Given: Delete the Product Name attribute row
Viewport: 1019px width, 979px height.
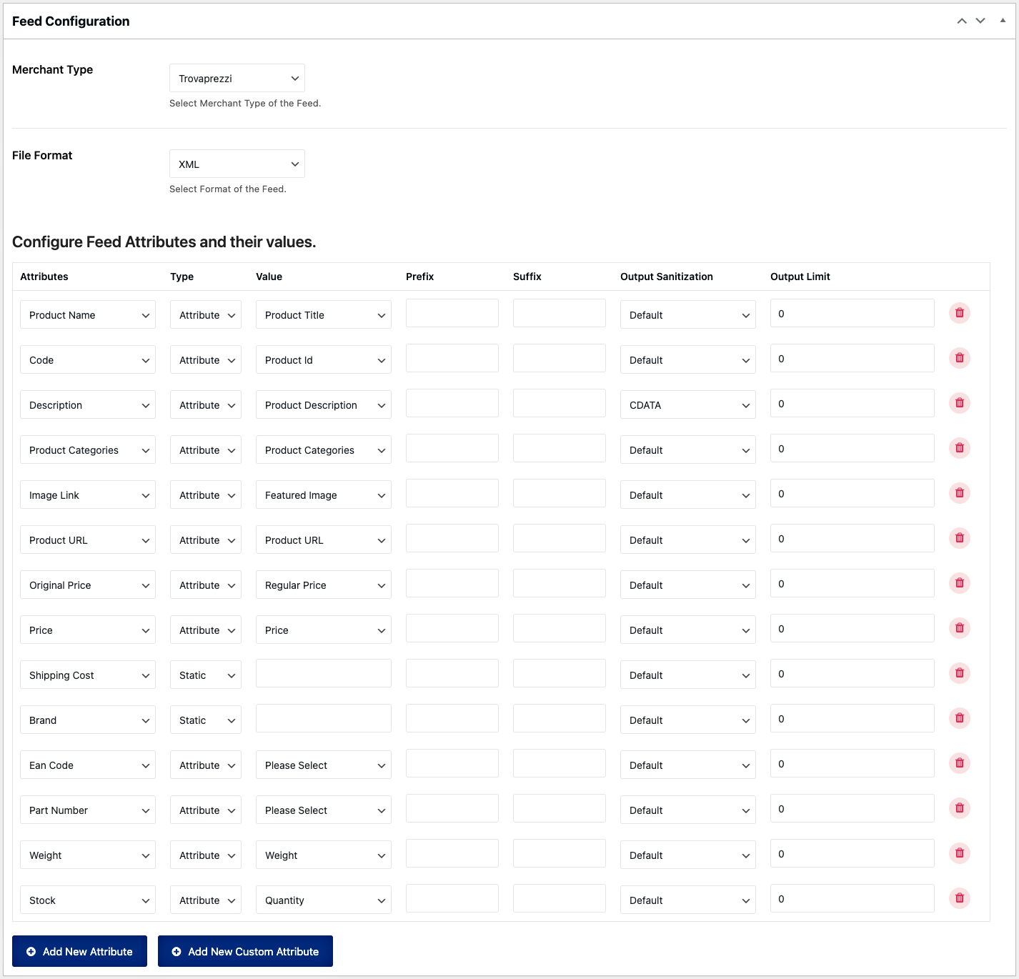Looking at the screenshot, I should click(959, 313).
